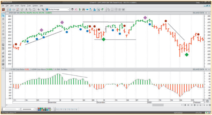Pick the blue color swatch in the palette
Viewport: 212px width, 115px height.
coord(39,110)
